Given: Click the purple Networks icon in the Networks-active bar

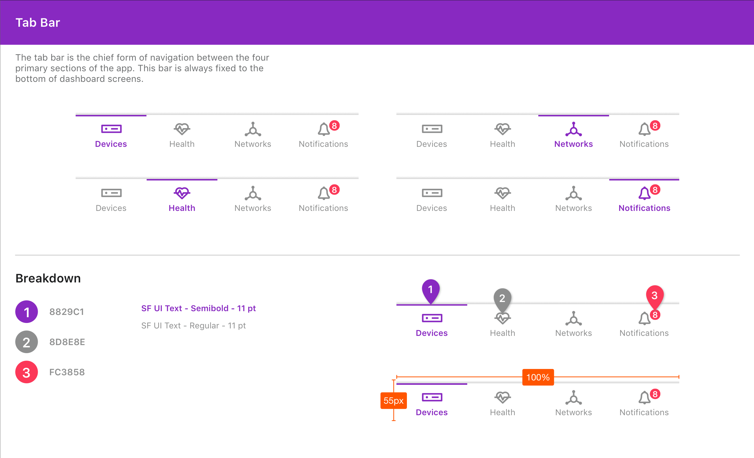Looking at the screenshot, I should tap(573, 129).
